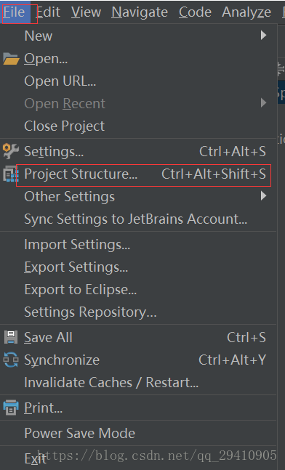Screen dimensions: 285x470
Task: Expand the New submenu arrow
Action: pos(263,36)
